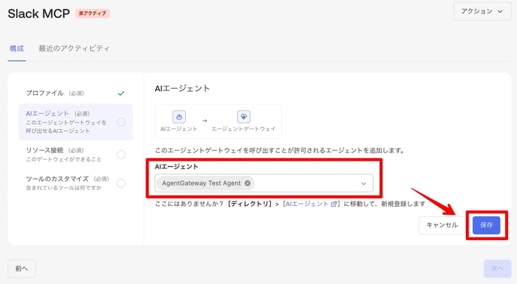Remove the AgentGateway Test Agent chip

[248, 183]
